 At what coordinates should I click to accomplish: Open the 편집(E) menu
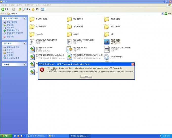point(12,5)
